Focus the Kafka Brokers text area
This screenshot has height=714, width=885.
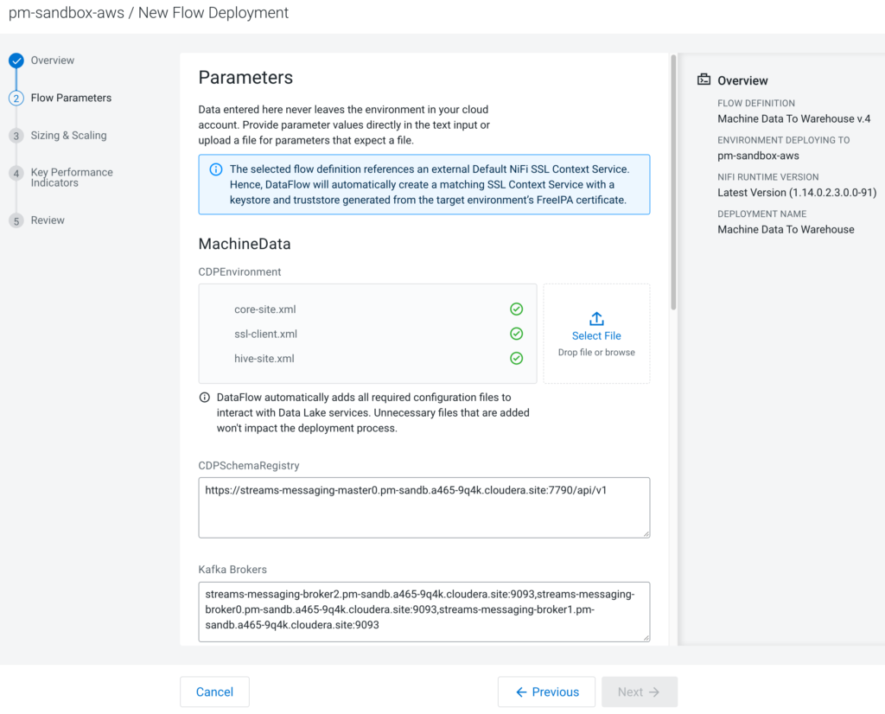point(423,611)
